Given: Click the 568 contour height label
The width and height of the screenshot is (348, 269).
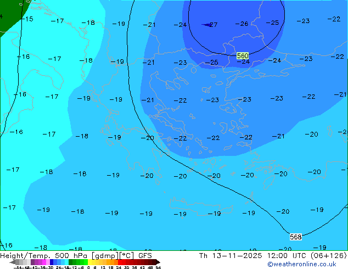Looking at the screenshot, I should click(296, 237).
